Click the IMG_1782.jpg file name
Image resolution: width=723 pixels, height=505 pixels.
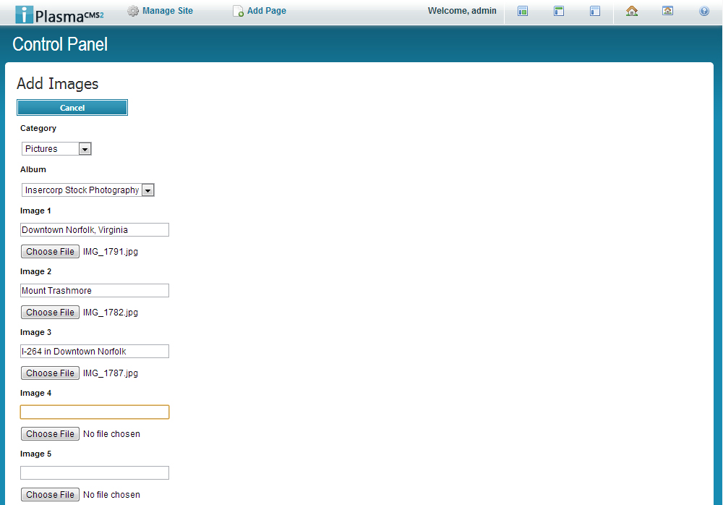click(111, 313)
